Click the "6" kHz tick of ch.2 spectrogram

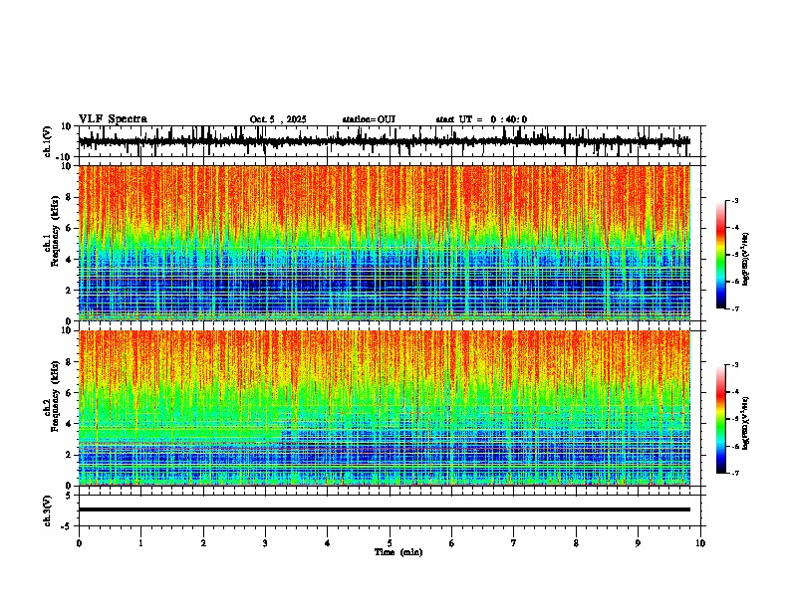(x=71, y=393)
